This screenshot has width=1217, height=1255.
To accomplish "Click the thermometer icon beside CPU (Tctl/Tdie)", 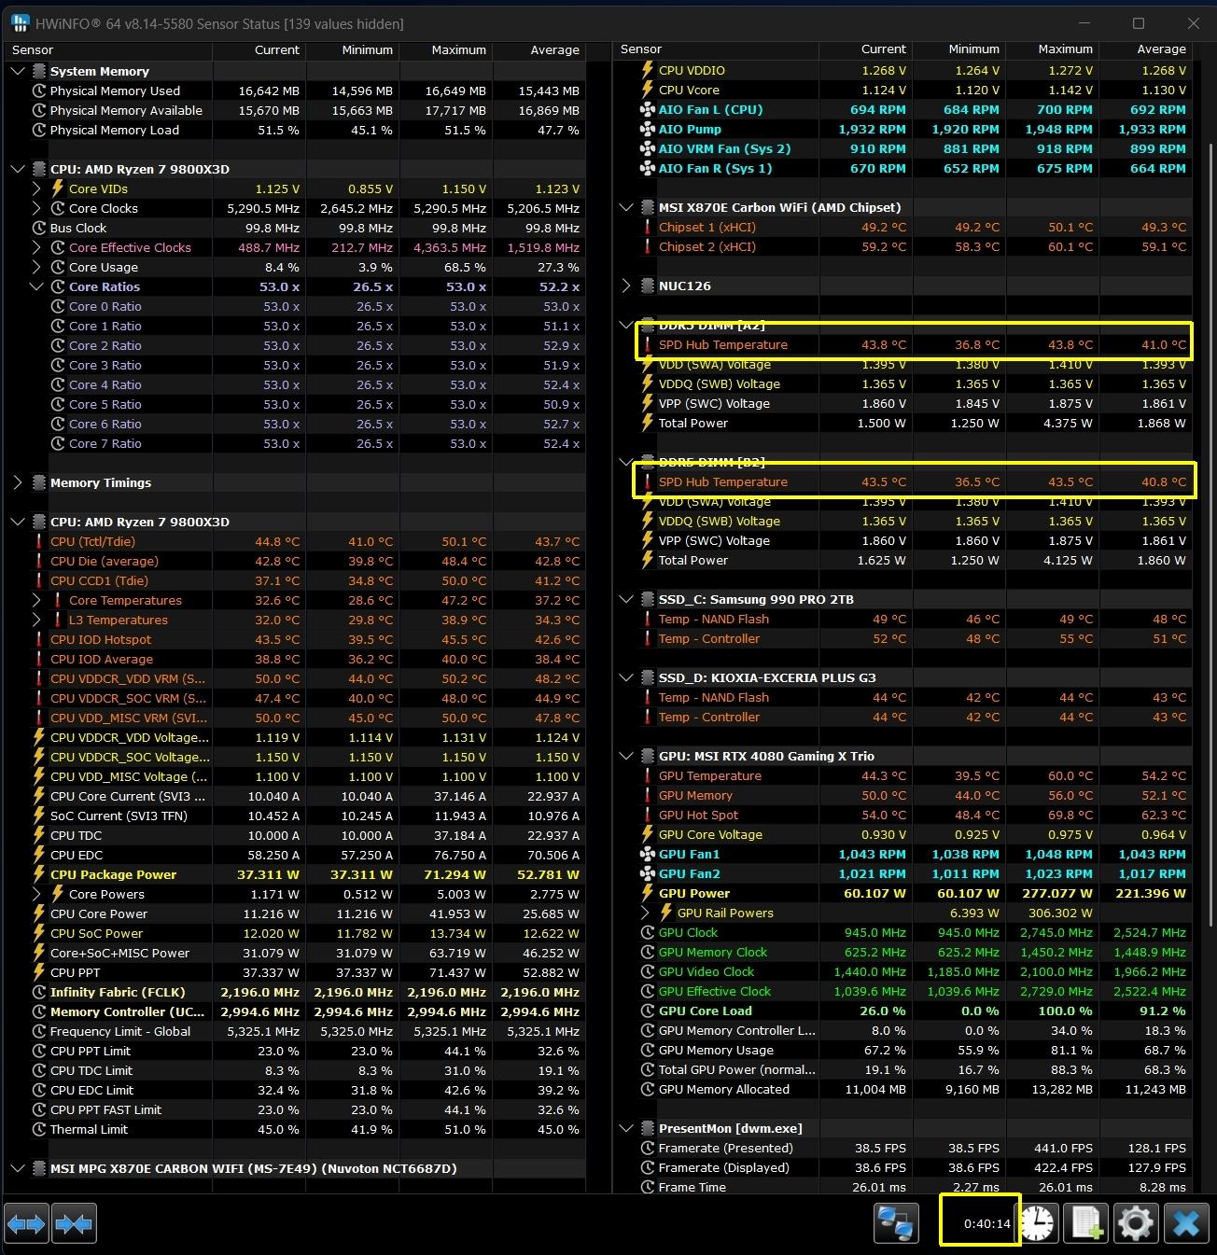I will click(x=39, y=542).
